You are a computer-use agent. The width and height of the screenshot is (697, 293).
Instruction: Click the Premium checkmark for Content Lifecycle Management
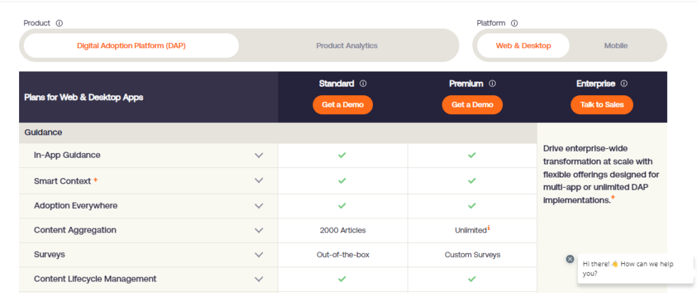(x=472, y=279)
